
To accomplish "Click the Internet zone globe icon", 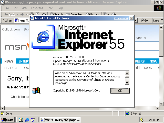I will tap(128, 114).
